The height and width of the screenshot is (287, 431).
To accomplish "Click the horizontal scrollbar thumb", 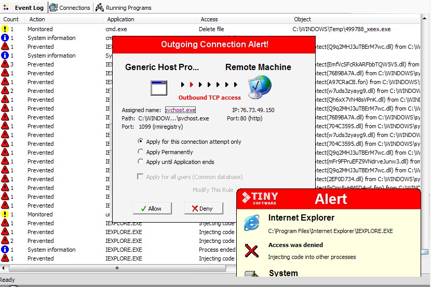I will pos(117,268).
